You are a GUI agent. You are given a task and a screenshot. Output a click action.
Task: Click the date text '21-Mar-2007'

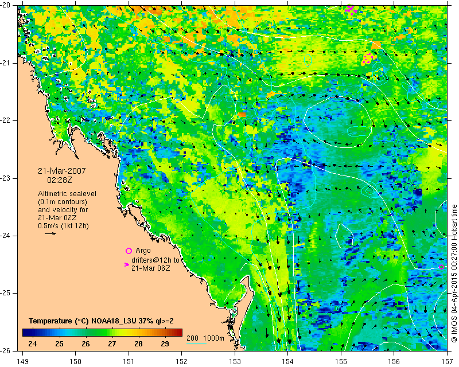tap(62, 171)
